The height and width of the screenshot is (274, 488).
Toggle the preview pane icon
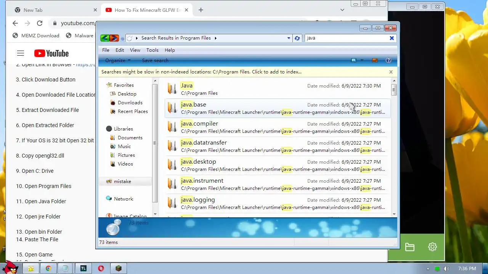pos(375,60)
